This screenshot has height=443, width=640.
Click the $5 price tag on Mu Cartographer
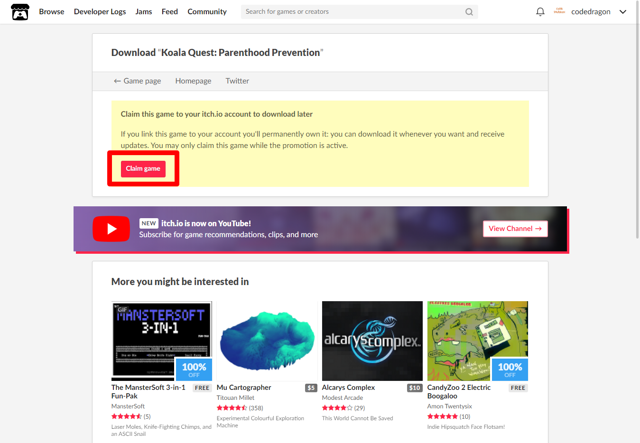311,388
